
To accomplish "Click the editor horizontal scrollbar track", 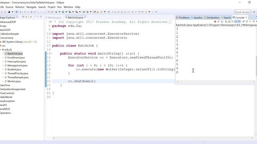I will coord(153,138).
